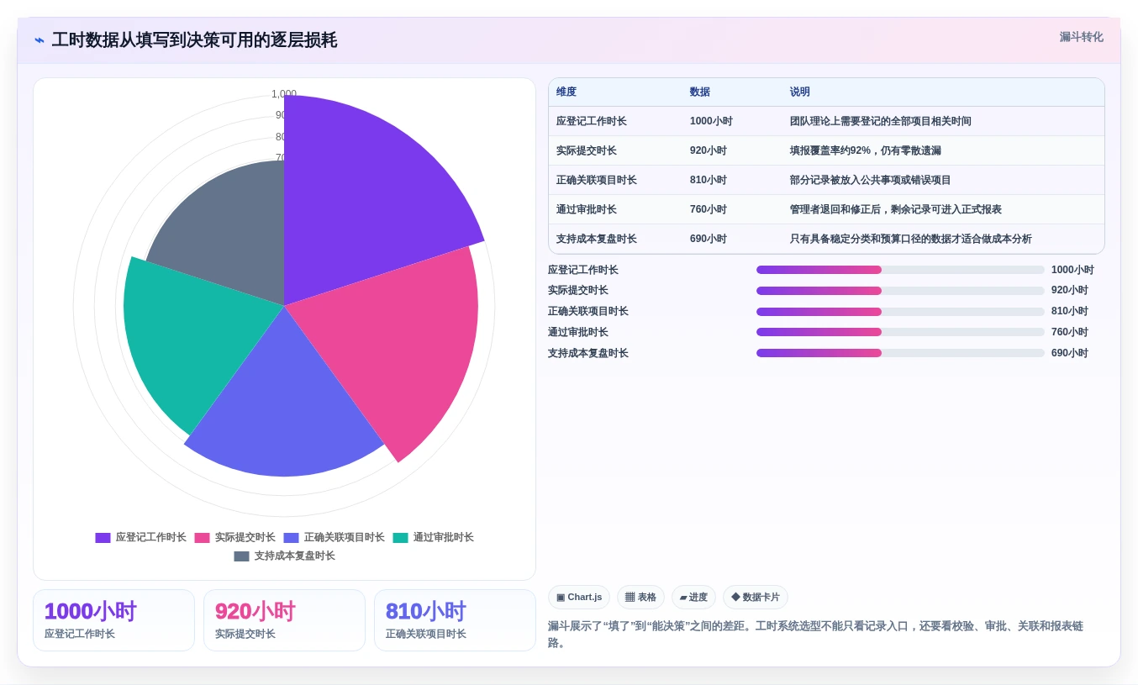Screen dimensions: 1138x685
Task: Click the 920小时 table cell
Action: (x=709, y=150)
